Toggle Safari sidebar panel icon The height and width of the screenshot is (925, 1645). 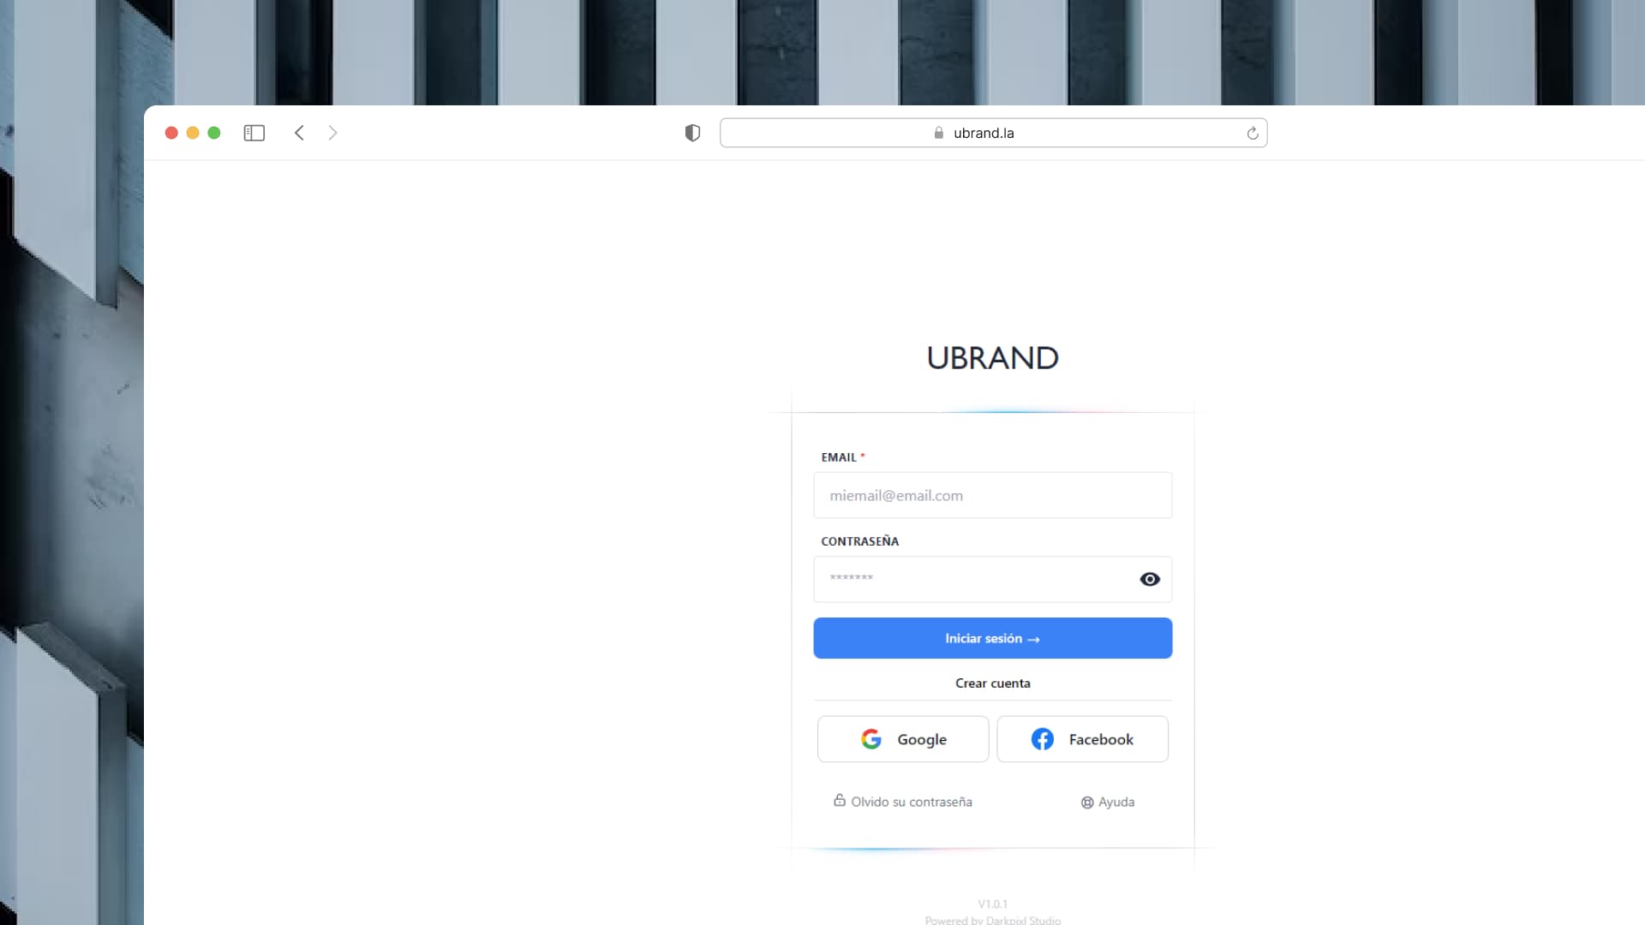254,133
